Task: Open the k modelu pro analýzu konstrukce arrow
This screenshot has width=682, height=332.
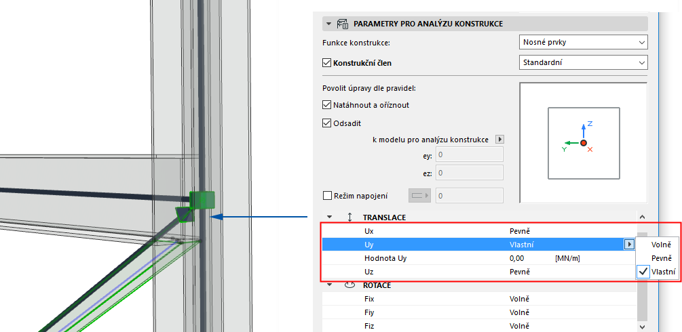Action: click(x=499, y=140)
